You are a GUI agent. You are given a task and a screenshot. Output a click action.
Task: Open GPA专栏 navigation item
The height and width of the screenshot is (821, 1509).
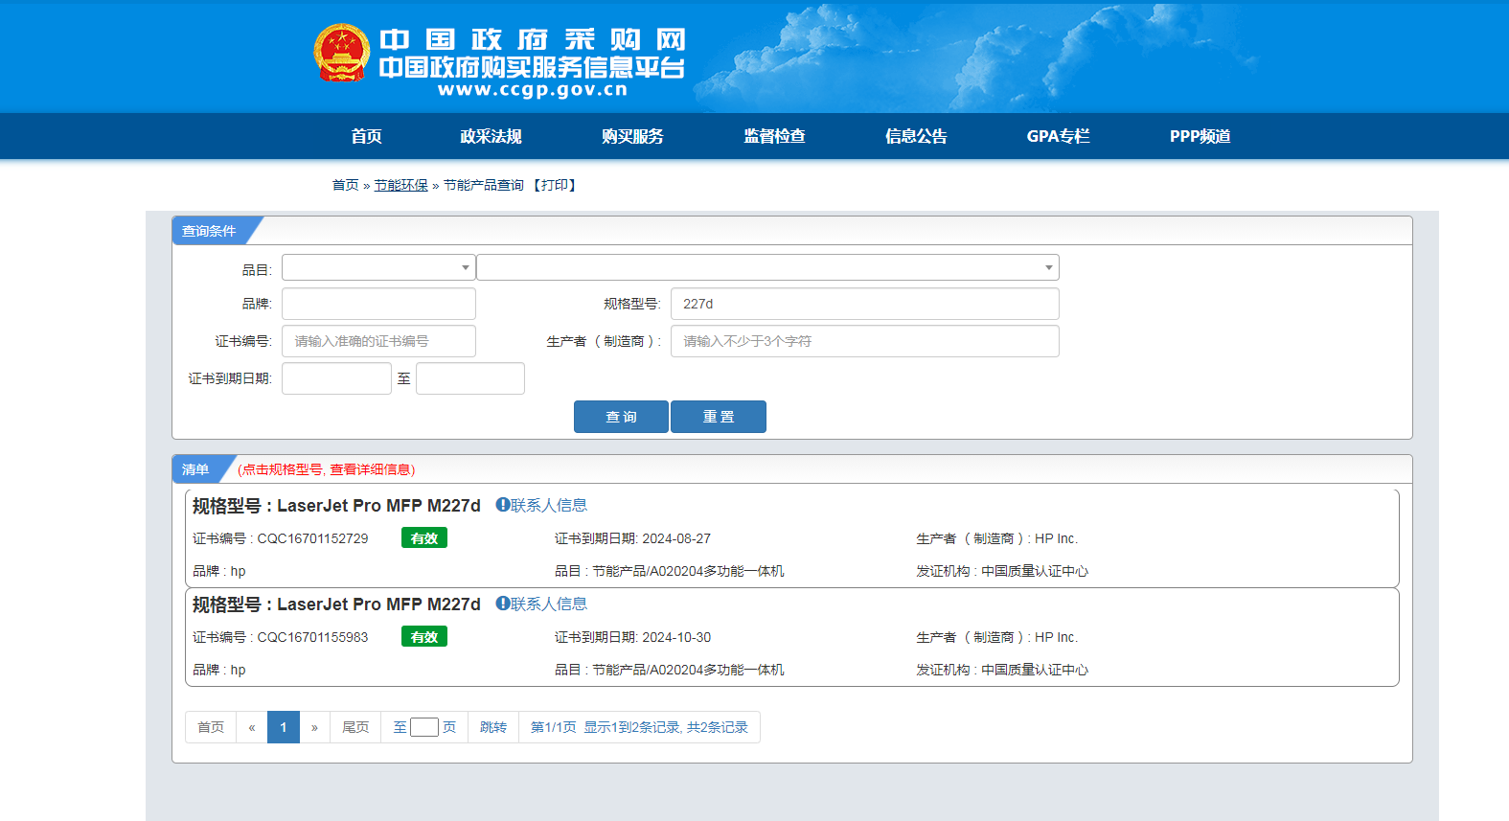click(x=1058, y=136)
